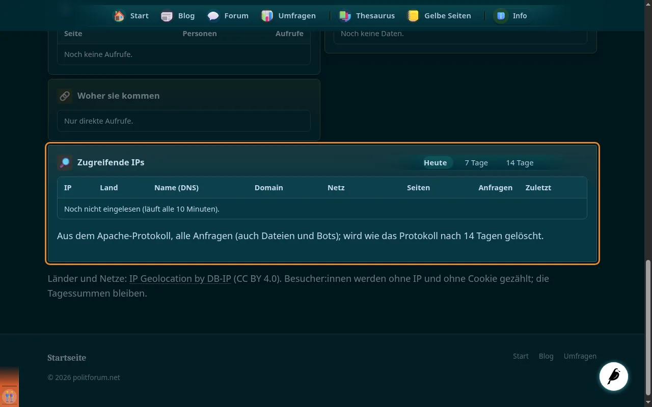Open the IP Geolocation by DB-IP link
Screen dimensions: 652x407
[x=180, y=279]
